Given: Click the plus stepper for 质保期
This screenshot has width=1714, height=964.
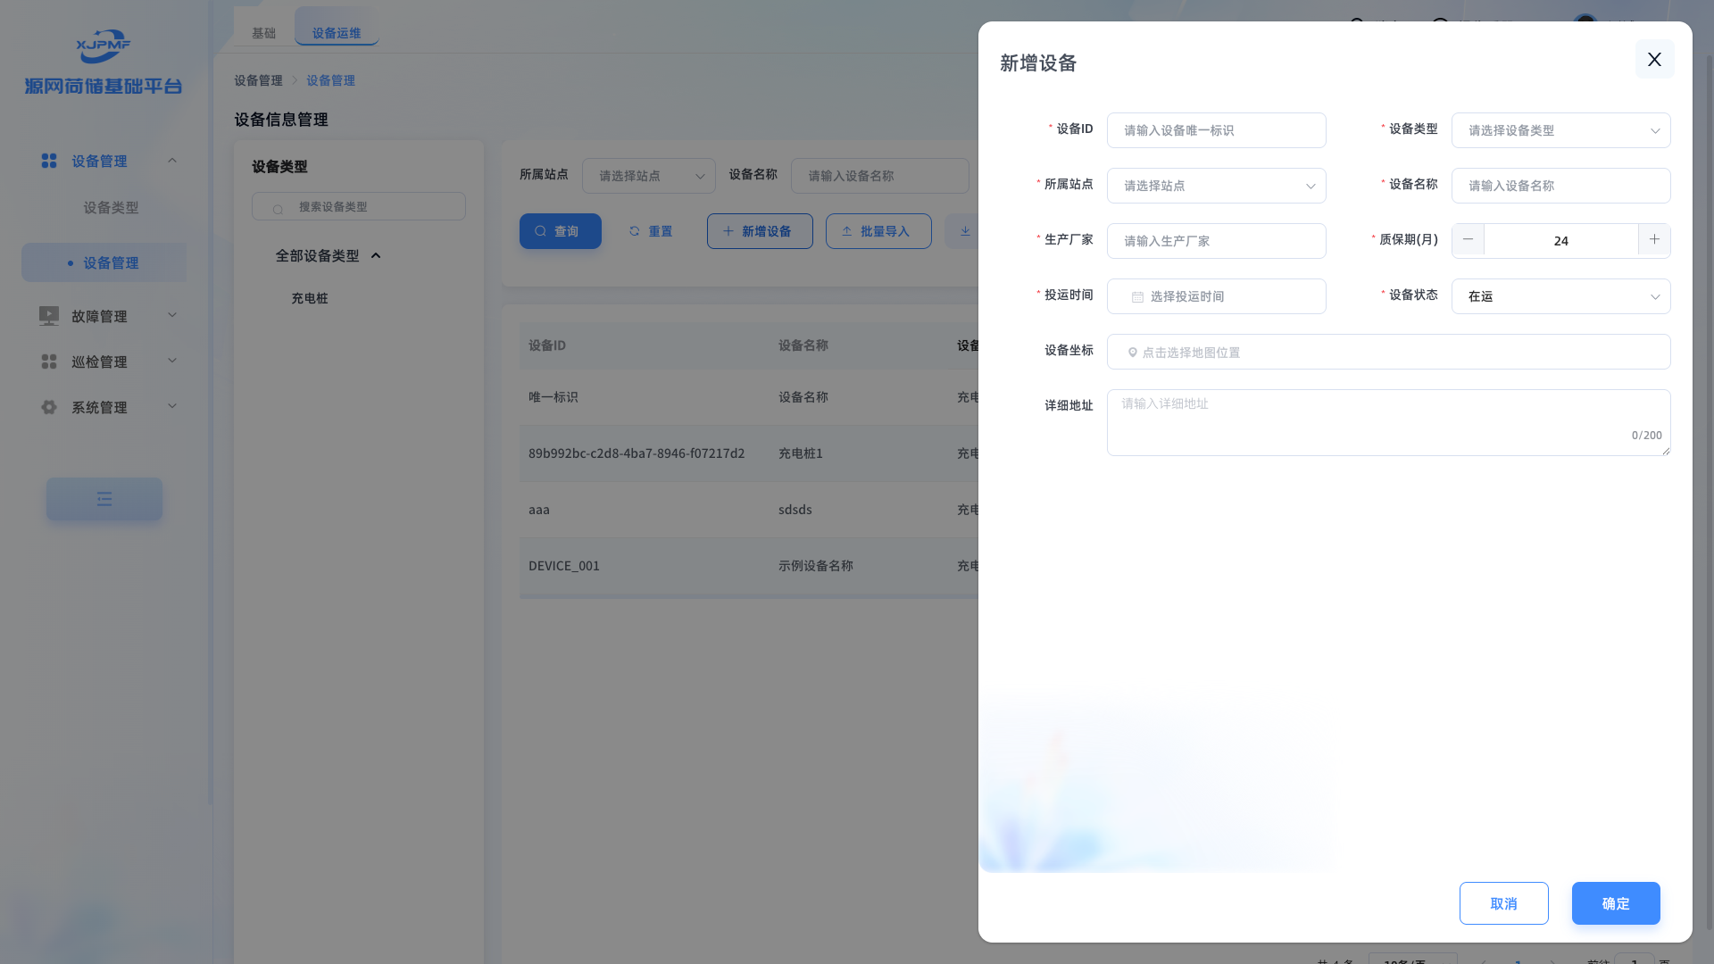Looking at the screenshot, I should point(1654,240).
